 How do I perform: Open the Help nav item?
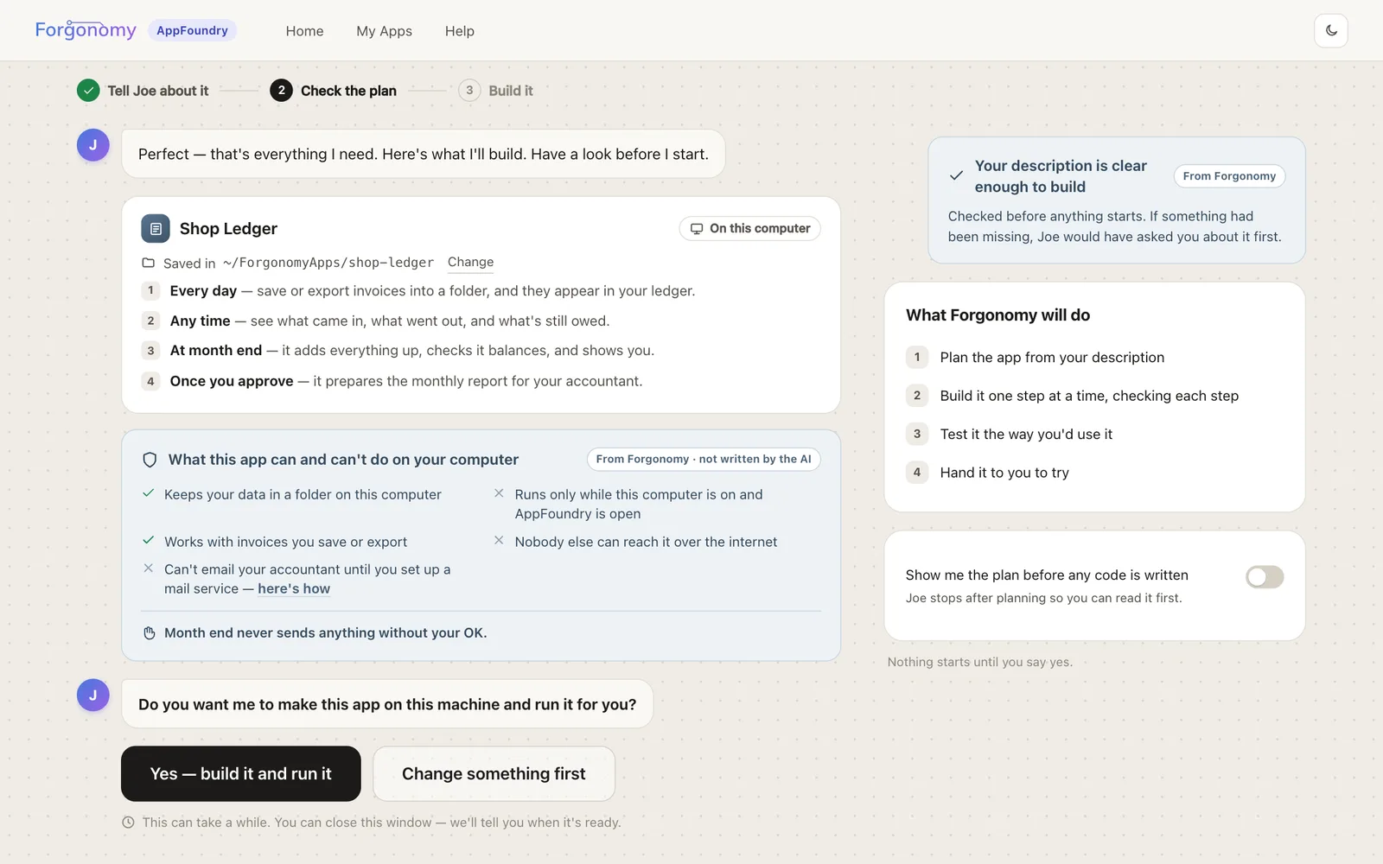460,31
